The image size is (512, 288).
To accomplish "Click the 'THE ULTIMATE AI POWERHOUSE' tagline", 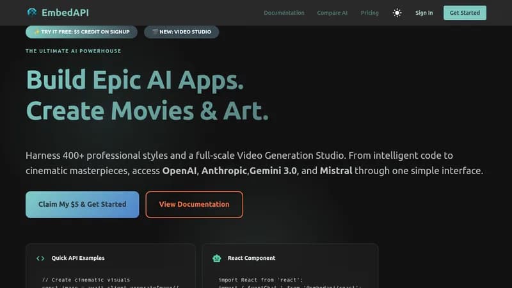I will [x=74, y=51].
